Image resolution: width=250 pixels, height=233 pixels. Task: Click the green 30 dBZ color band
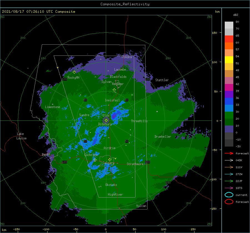pyautogui.click(x=229, y=115)
